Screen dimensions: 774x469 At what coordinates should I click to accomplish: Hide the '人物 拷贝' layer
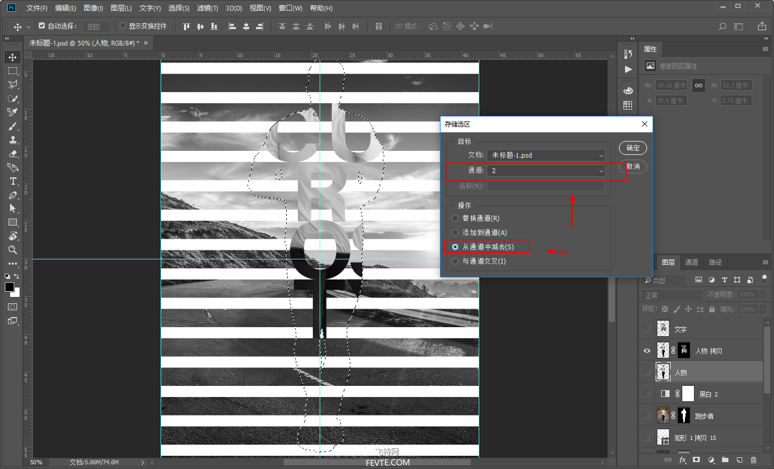point(646,350)
